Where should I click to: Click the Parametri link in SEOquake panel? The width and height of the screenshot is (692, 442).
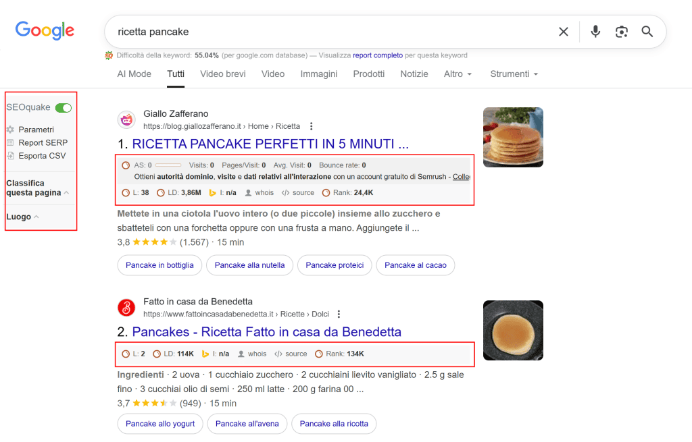pyautogui.click(x=36, y=130)
